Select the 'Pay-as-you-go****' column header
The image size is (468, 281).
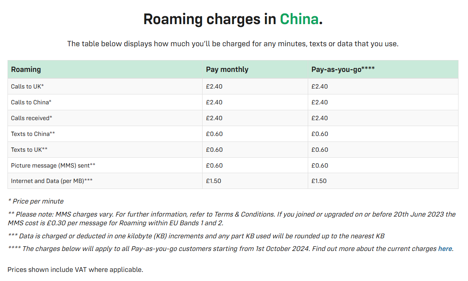343,70
